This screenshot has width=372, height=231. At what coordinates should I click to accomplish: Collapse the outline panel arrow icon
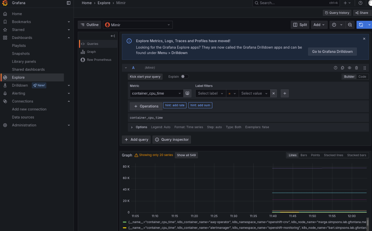[x=113, y=36]
